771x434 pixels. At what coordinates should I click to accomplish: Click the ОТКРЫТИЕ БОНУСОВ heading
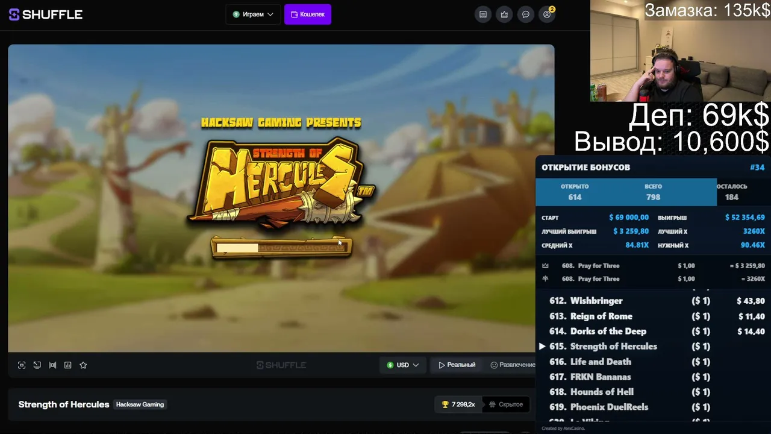[x=585, y=168]
